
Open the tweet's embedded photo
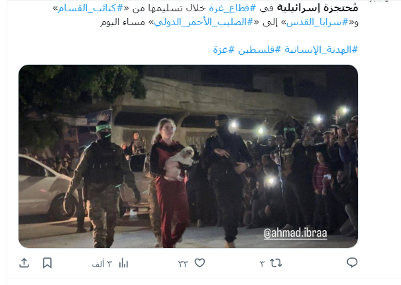click(x=188, y=156)
